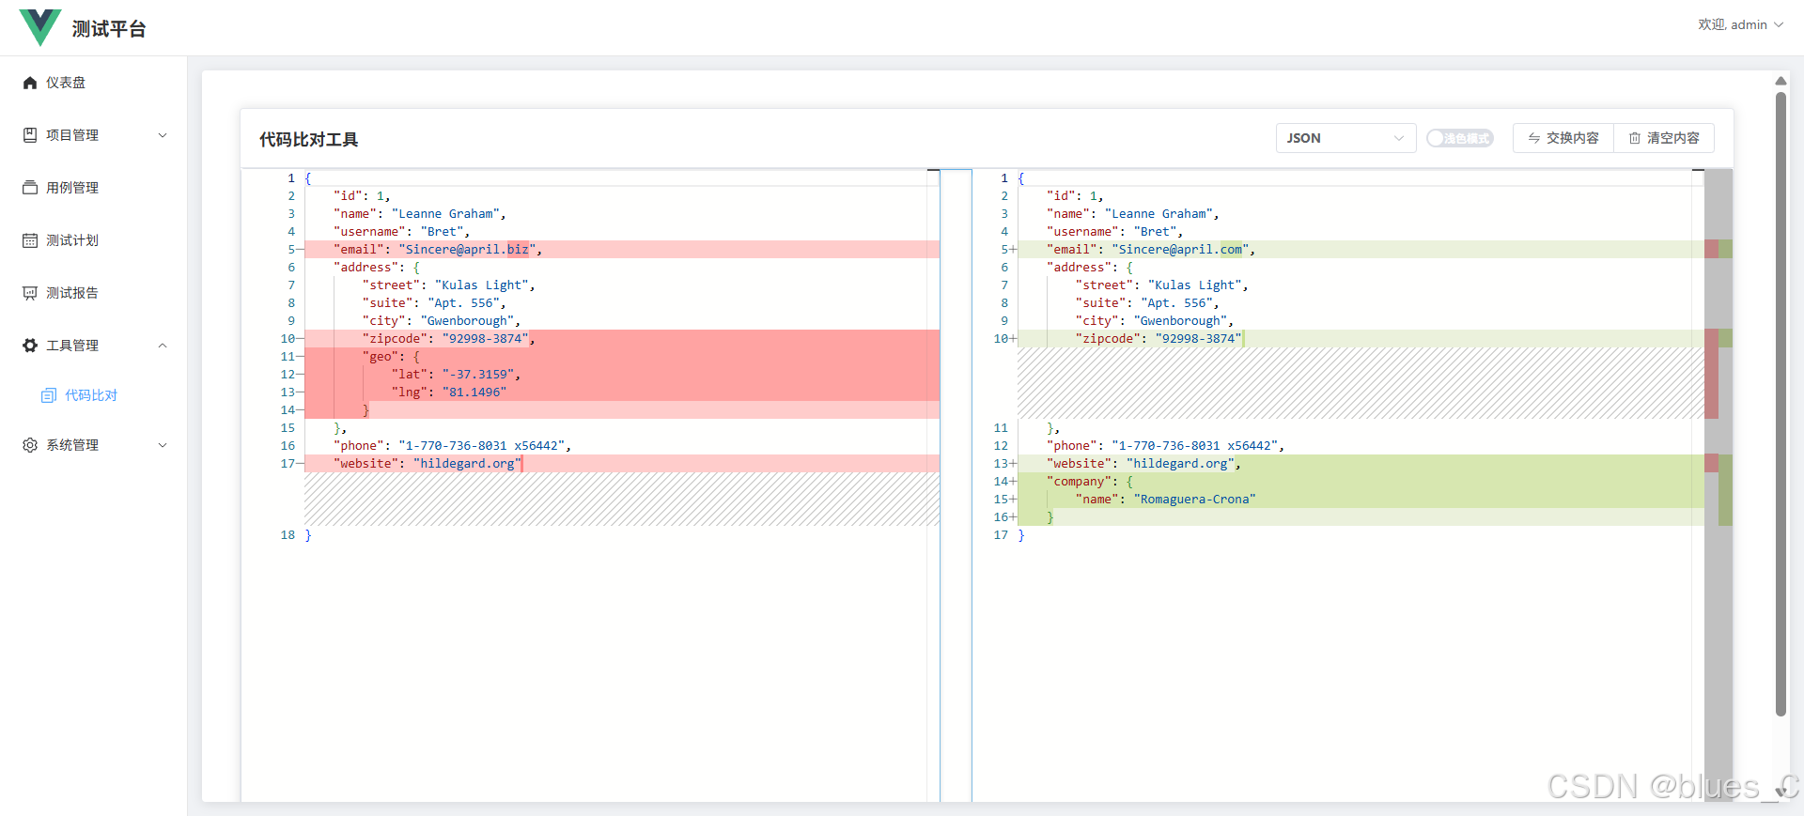The width and height of the screenshot is (1804, 816).
Task: Click the 工具管理 gear icon
Action: pyautogui.click(x=30, y=346)
